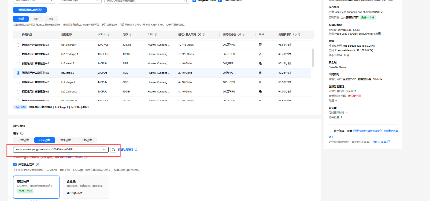Tick the 我已阅读并同意 agreement checkbox
This screenshot has height=201, width=430.
click(330, 131)
